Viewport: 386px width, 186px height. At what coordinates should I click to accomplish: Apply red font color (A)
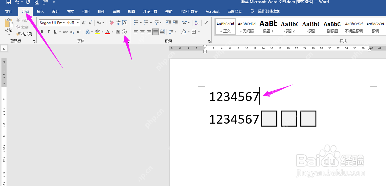coord(108,32)
